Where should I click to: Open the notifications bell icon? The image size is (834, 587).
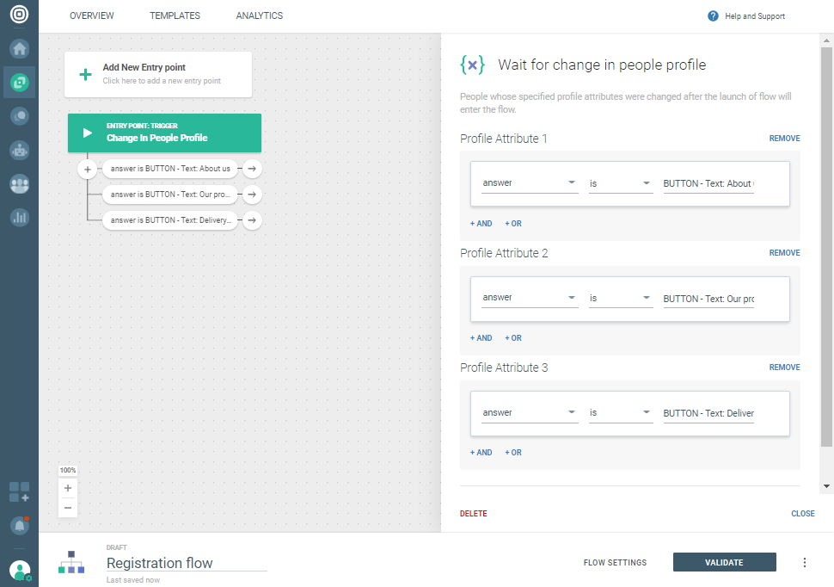19,525
